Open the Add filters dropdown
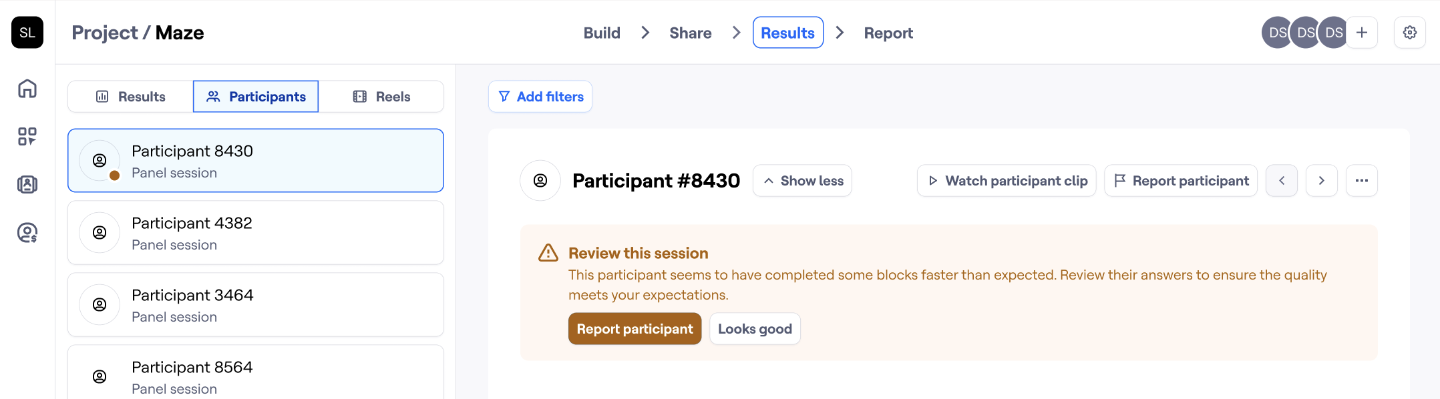 [x=540, y=97]
